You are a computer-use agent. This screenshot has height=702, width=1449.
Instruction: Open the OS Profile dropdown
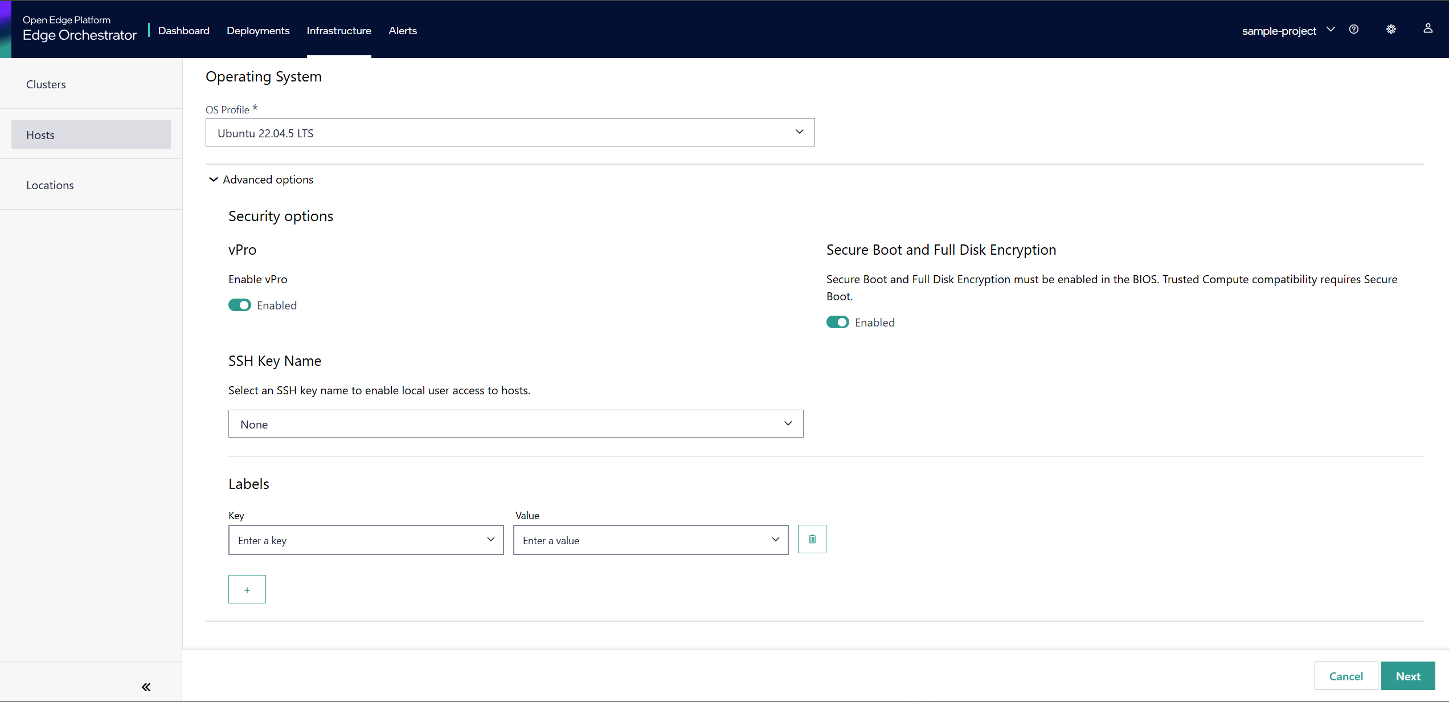tap(510, 133)
